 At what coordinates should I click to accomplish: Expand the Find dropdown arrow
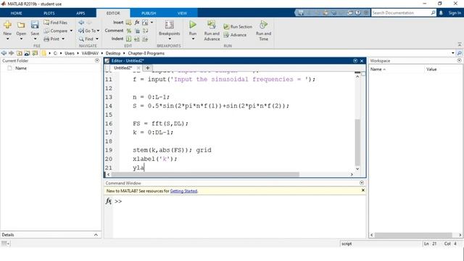(x=97, y=38)
